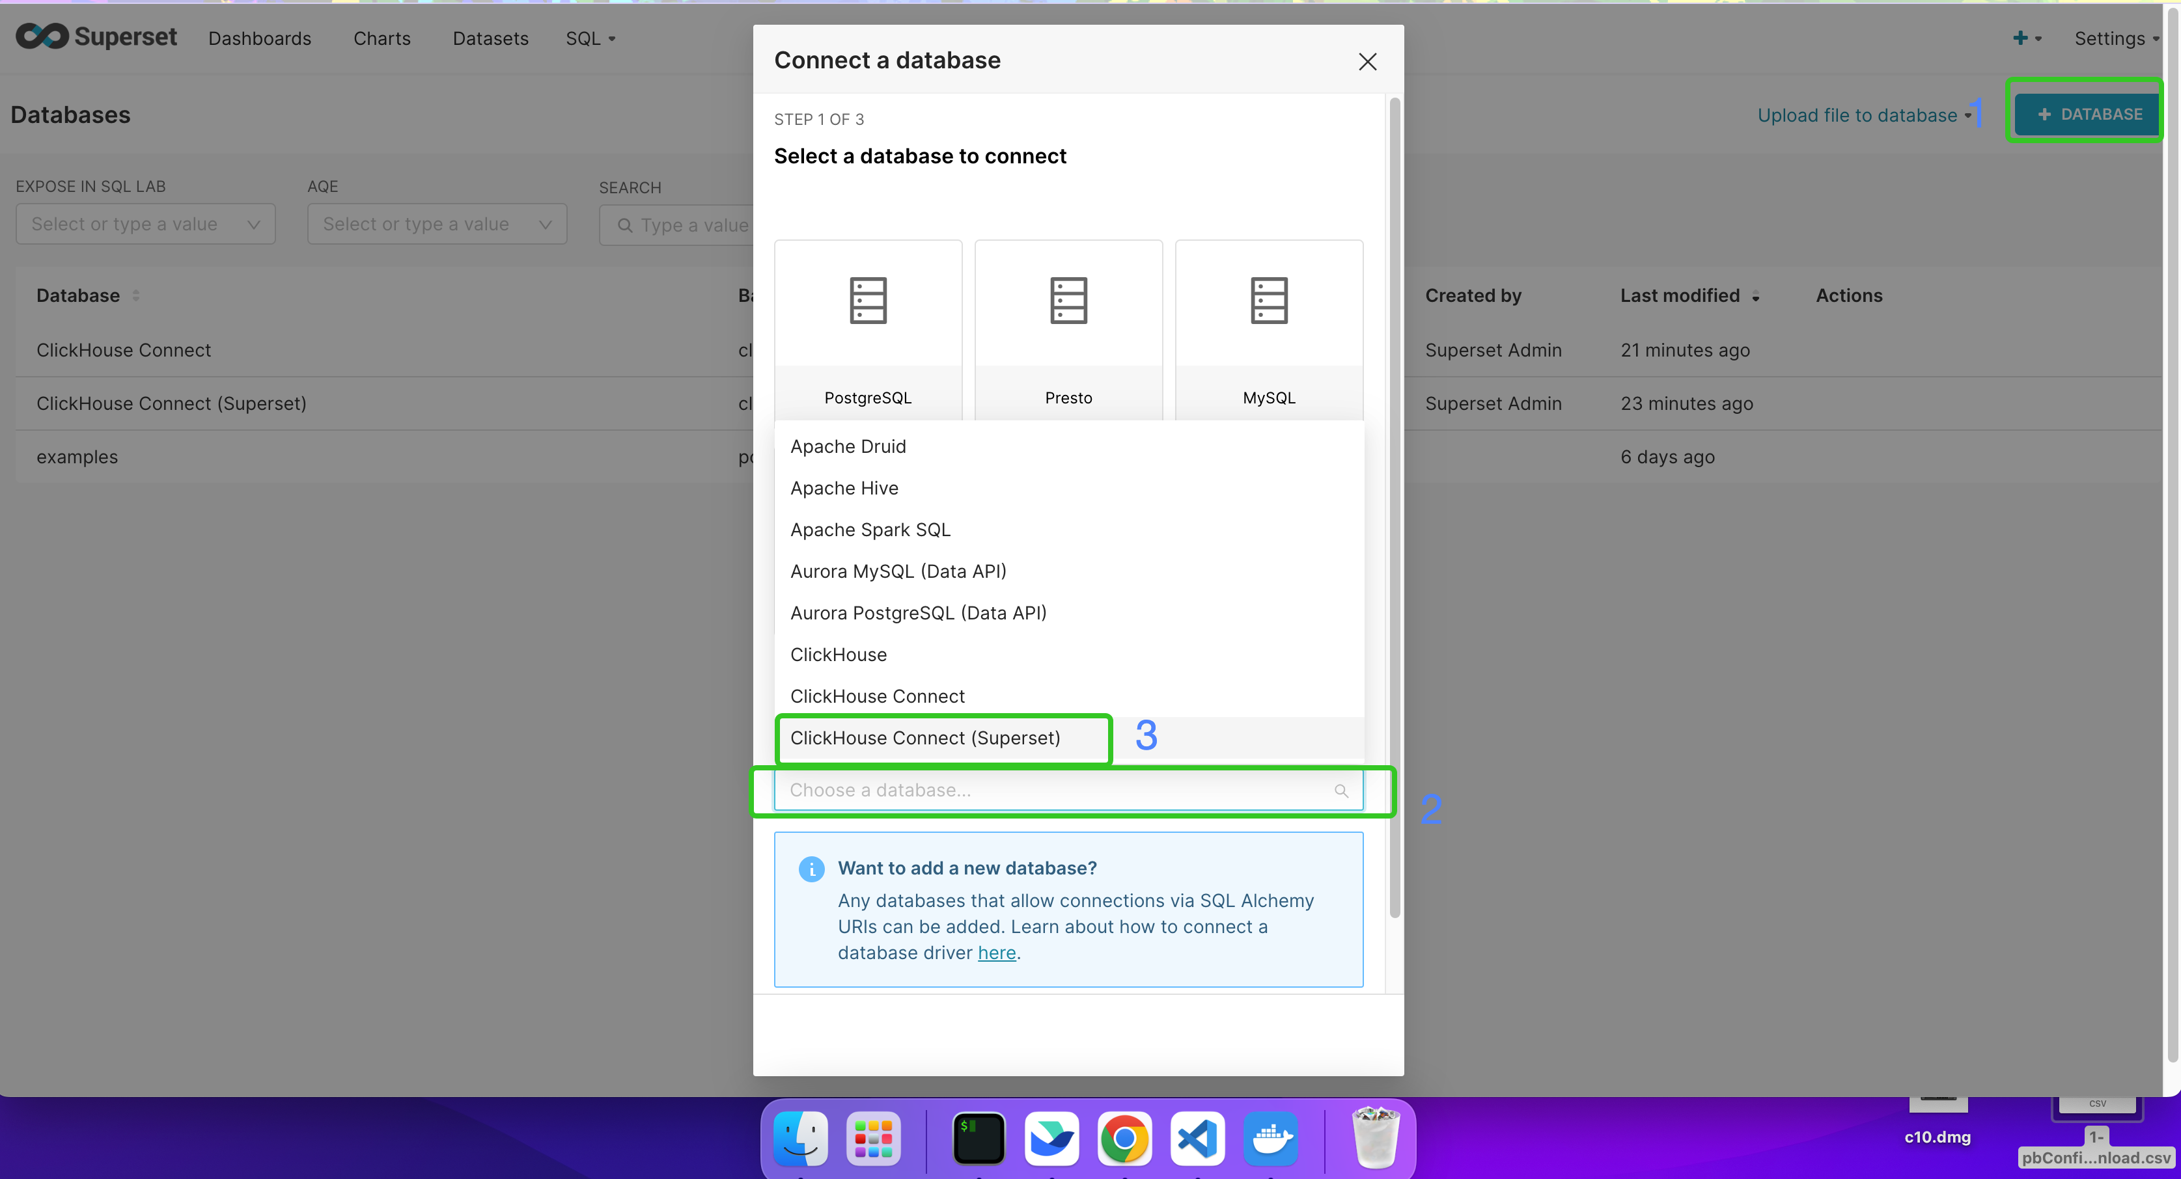The image size is (2181, 1179).
Task: Open Docker from the dock
Action: (1270, 1139)
